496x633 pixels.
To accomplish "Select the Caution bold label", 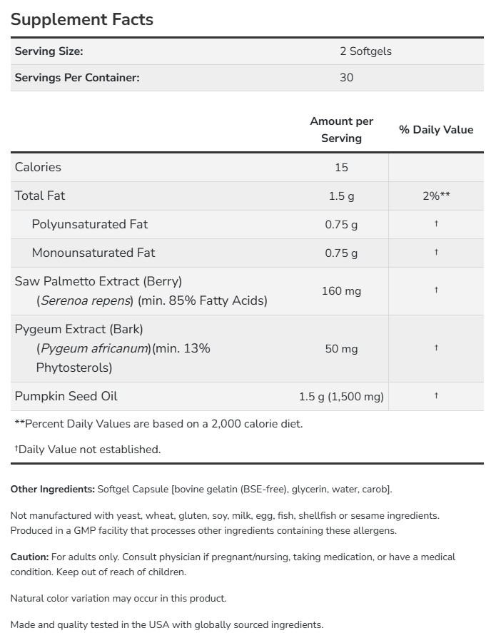I will point(29,557).
